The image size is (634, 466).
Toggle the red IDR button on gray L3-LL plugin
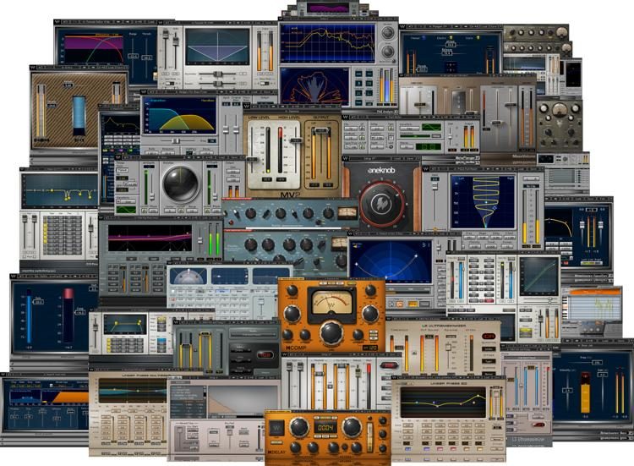tap(265, 354)
